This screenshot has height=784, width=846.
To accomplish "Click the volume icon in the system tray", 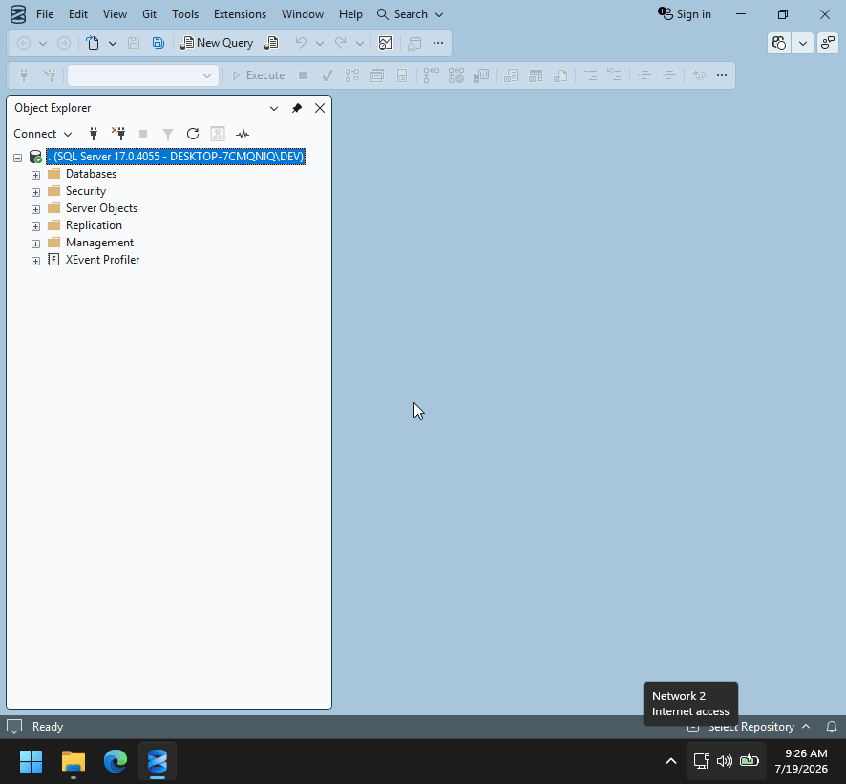I will click(725, 761).
